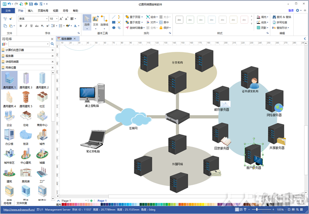Apply the first Abc style preset

pos(179,20)
